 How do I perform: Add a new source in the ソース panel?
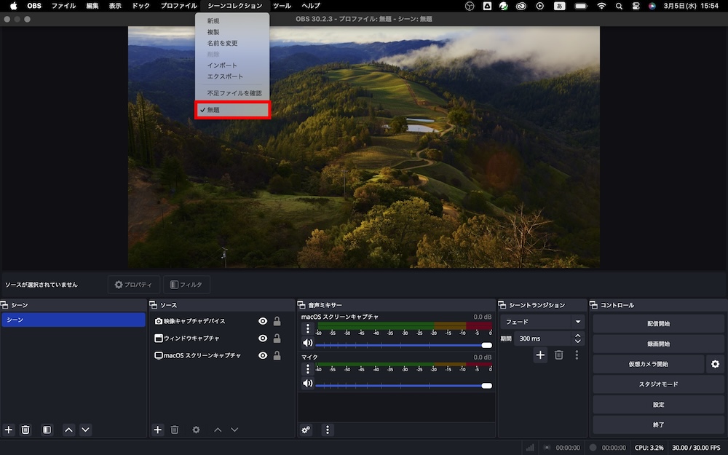(x=157, y=430)
